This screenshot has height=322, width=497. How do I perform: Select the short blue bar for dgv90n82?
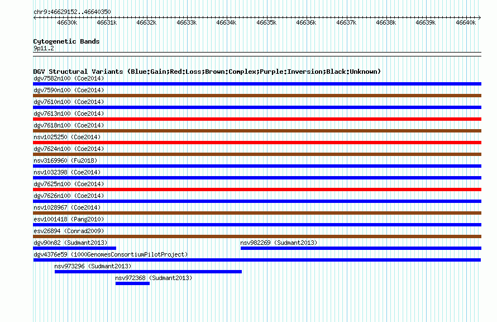click(74, 248)
